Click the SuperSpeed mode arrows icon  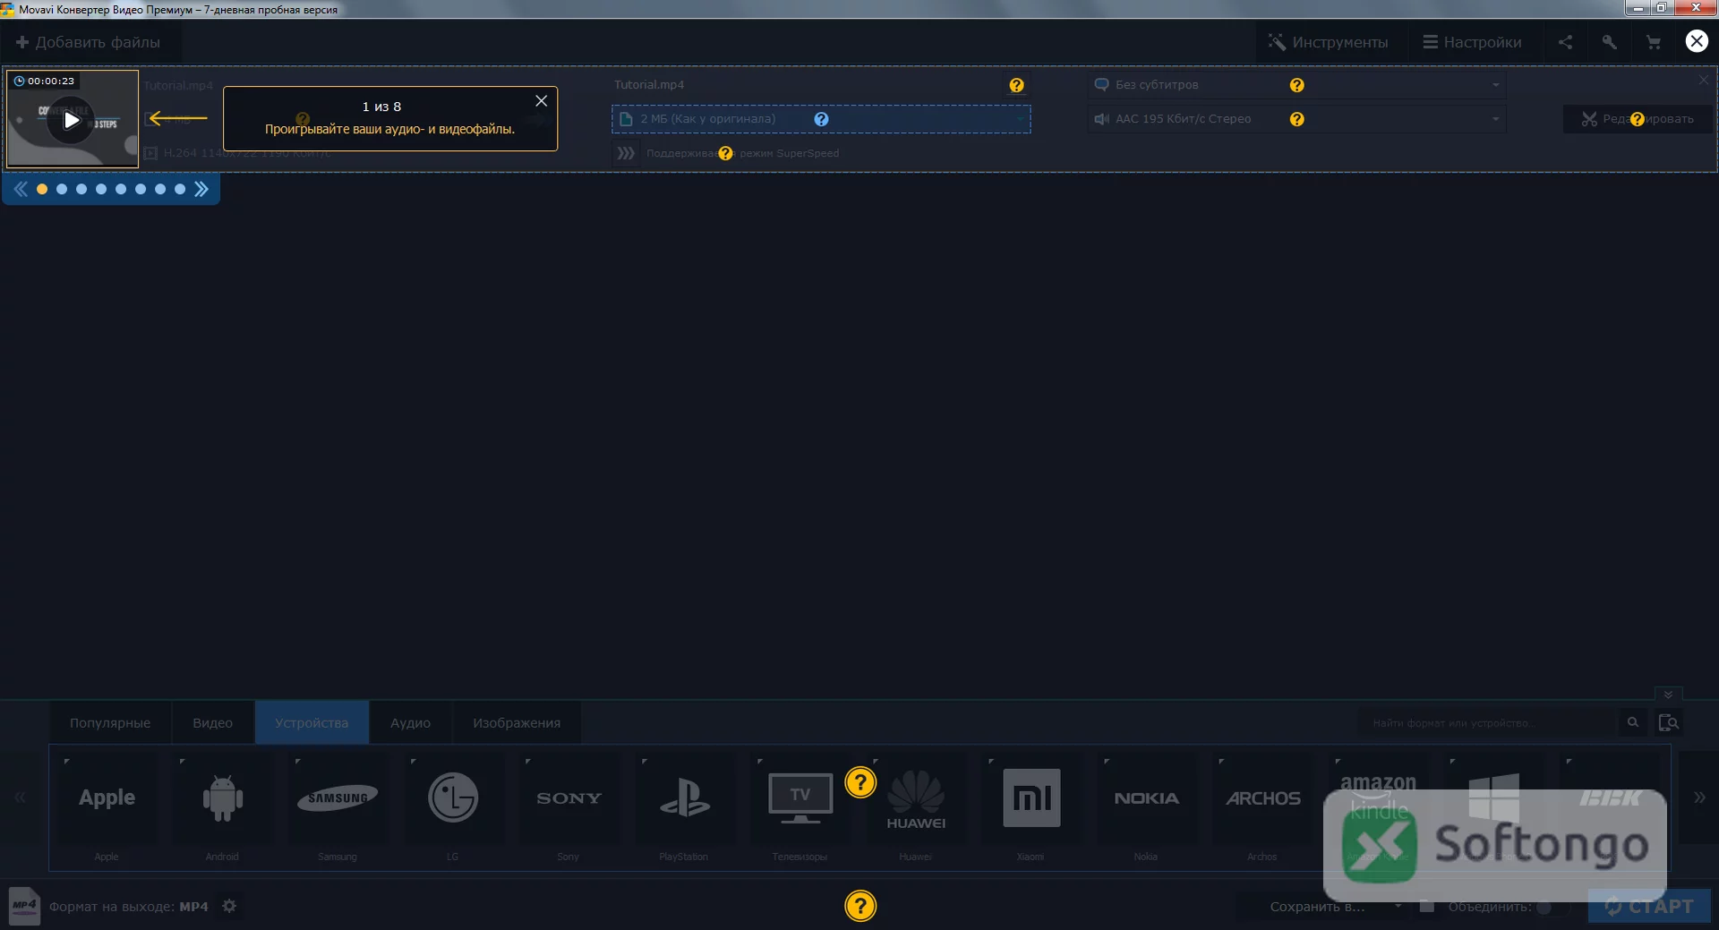coord(626,153)
